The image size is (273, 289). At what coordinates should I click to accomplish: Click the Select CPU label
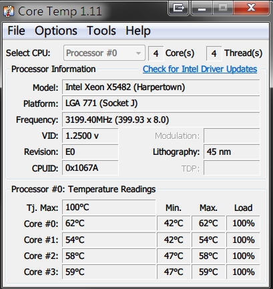[28, 53]
